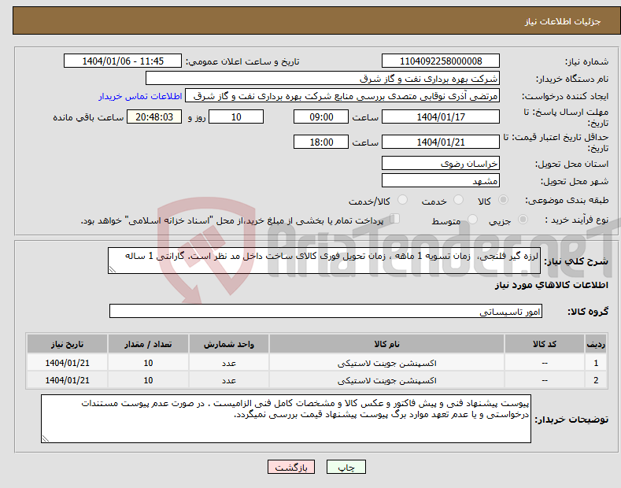621x488 pixels.
Task: Click the واحد شمارش column header
Action: 229,344
